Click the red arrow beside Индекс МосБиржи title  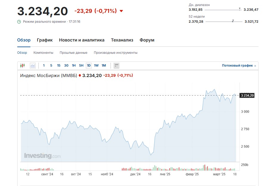(x=80, y=76)
